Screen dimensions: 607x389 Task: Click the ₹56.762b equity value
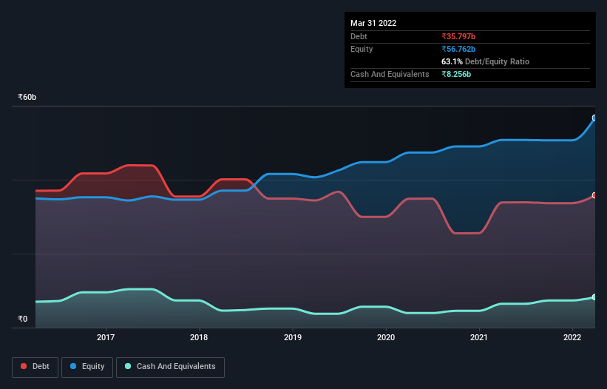[458, 49]
